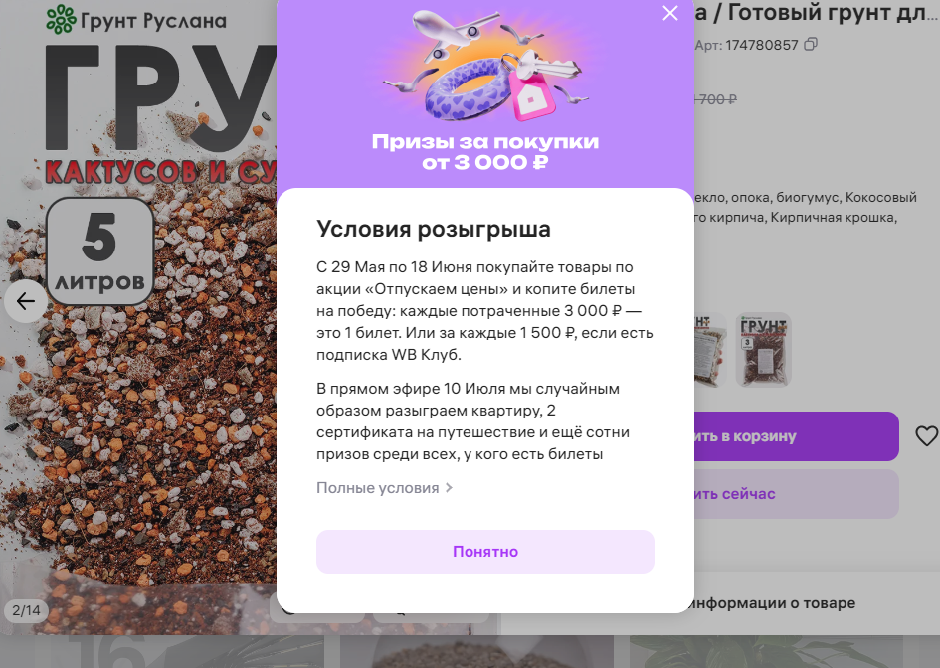Open the Условия розыгрыша heading
The image size is (940, 668).
pos(434,229)
